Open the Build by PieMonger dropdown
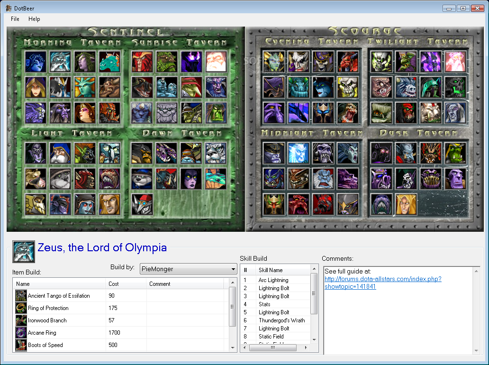This screenshot has width=489, height=365. click(x=189, y=269)
